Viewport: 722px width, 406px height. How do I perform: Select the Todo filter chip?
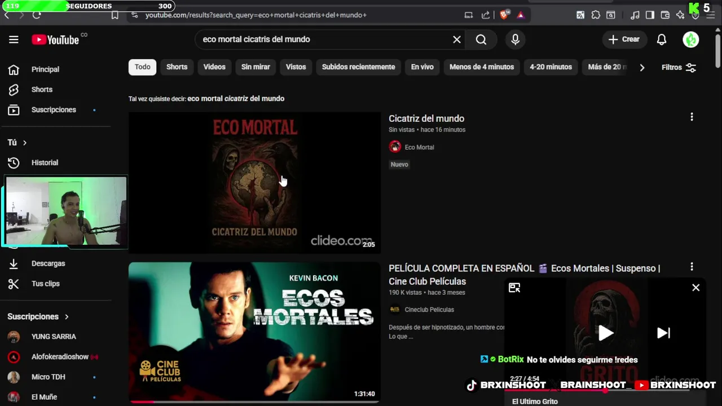[x=143, y=67]
